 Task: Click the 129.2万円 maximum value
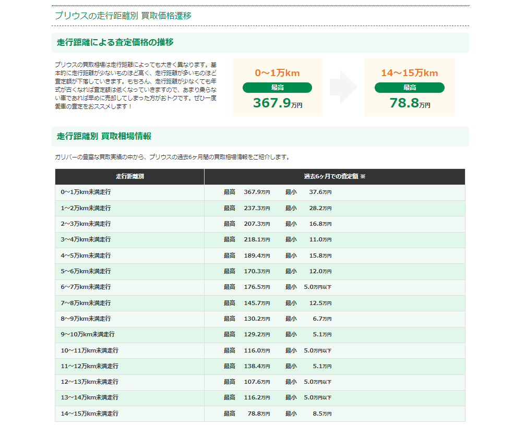[x=257, y=335]
